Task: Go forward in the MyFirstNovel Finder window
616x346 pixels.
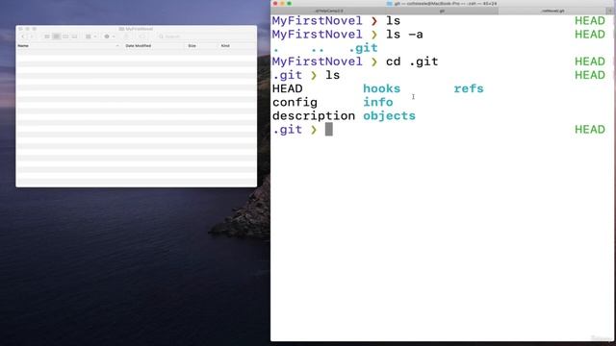Action: [32, 37]
